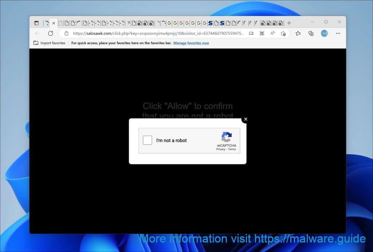The image size is (373, 252).
Task: Close the Edge browser window
Action: tap(339, 22)
